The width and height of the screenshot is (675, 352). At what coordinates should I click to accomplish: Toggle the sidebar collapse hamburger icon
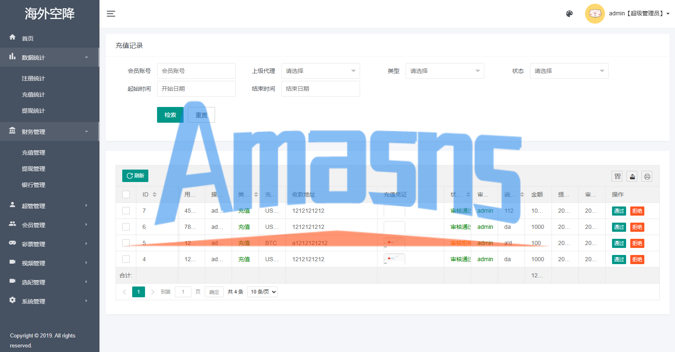(x=111, y=14)
